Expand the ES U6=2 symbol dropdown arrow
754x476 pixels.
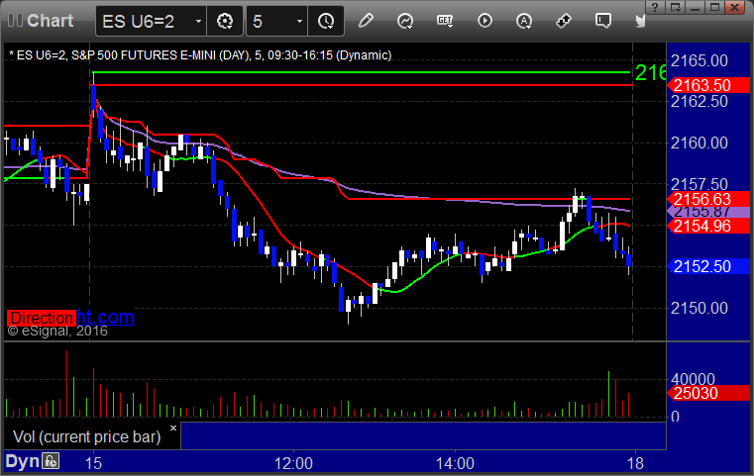point(198,21)
